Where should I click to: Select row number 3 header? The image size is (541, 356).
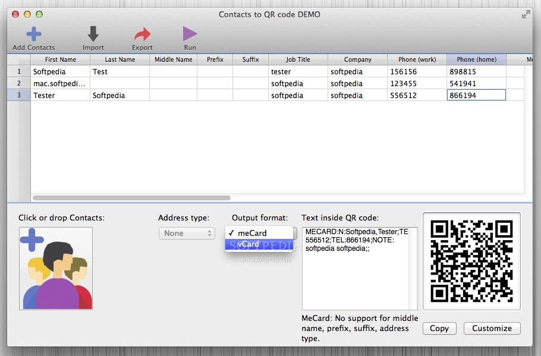pos(19,95)
